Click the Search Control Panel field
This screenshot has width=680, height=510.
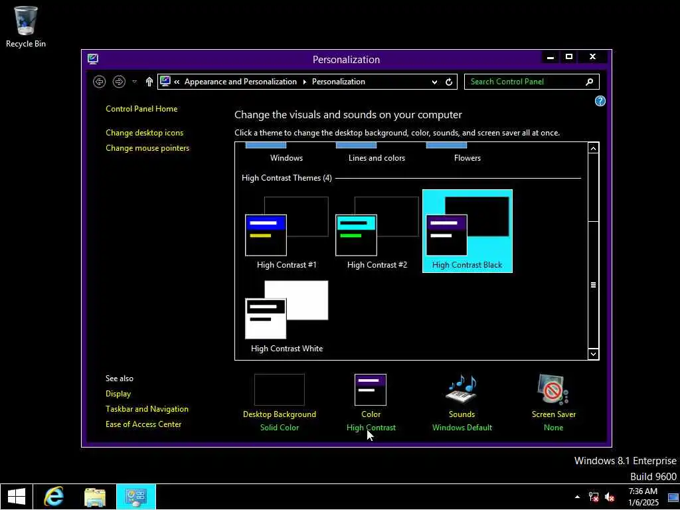(532, 82)
